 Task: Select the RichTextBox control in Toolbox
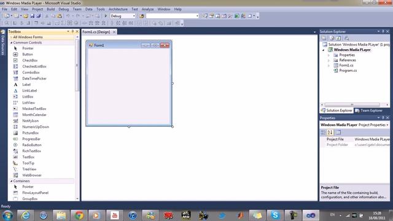click(31, 151)
